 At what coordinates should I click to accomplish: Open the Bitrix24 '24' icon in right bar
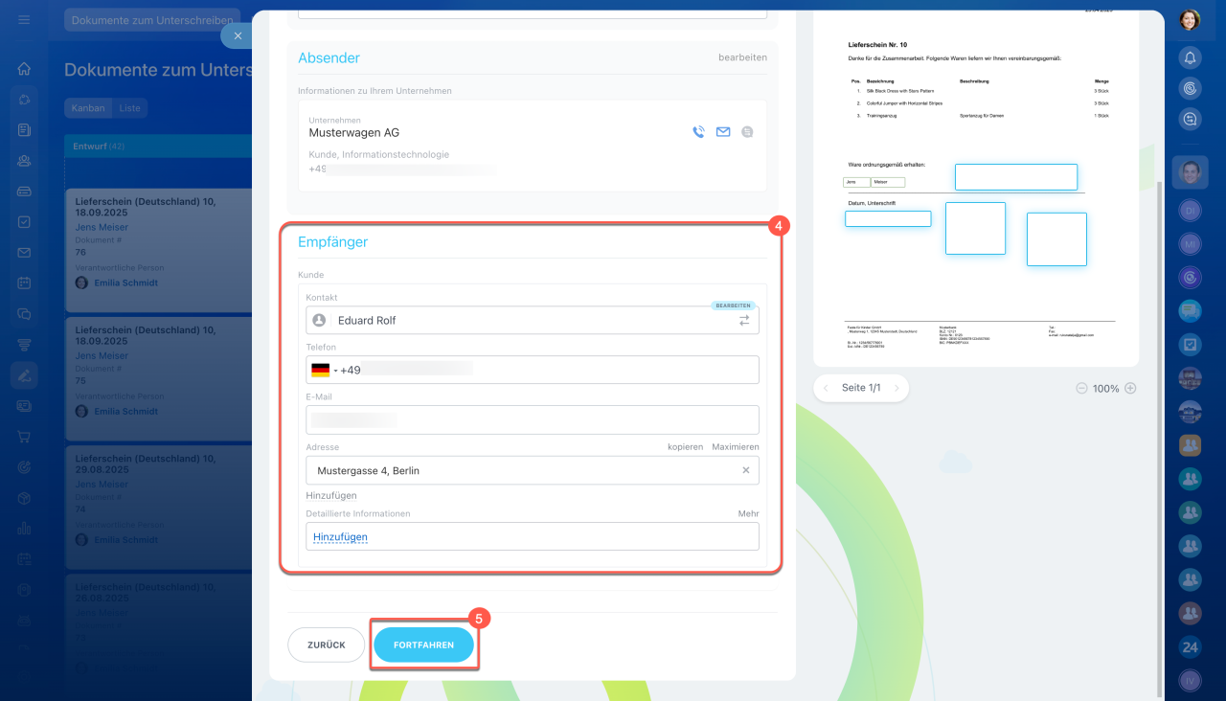coord(1190,648)
